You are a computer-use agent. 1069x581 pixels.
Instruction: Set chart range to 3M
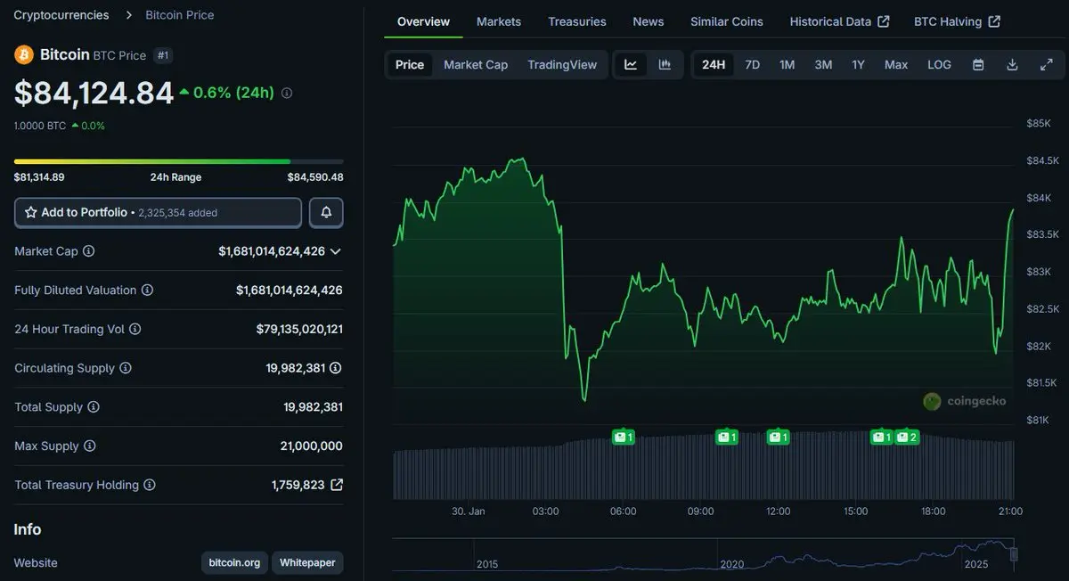click(x=823, y=64)
